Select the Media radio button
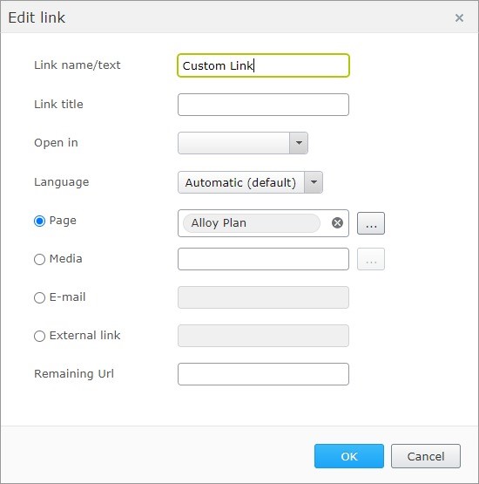Image resolution: width=479 pixels, height=484 pixels. (x=39, y=259)
